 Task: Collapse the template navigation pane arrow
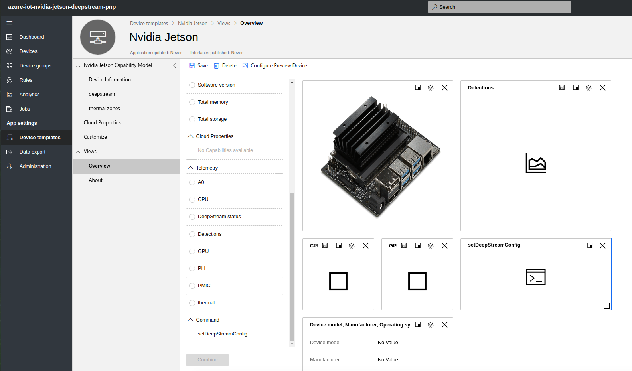[174, 65]
